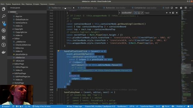Open the Explorer view in activity bar
The height and width of the screenshot is (108, 193).
4,9
